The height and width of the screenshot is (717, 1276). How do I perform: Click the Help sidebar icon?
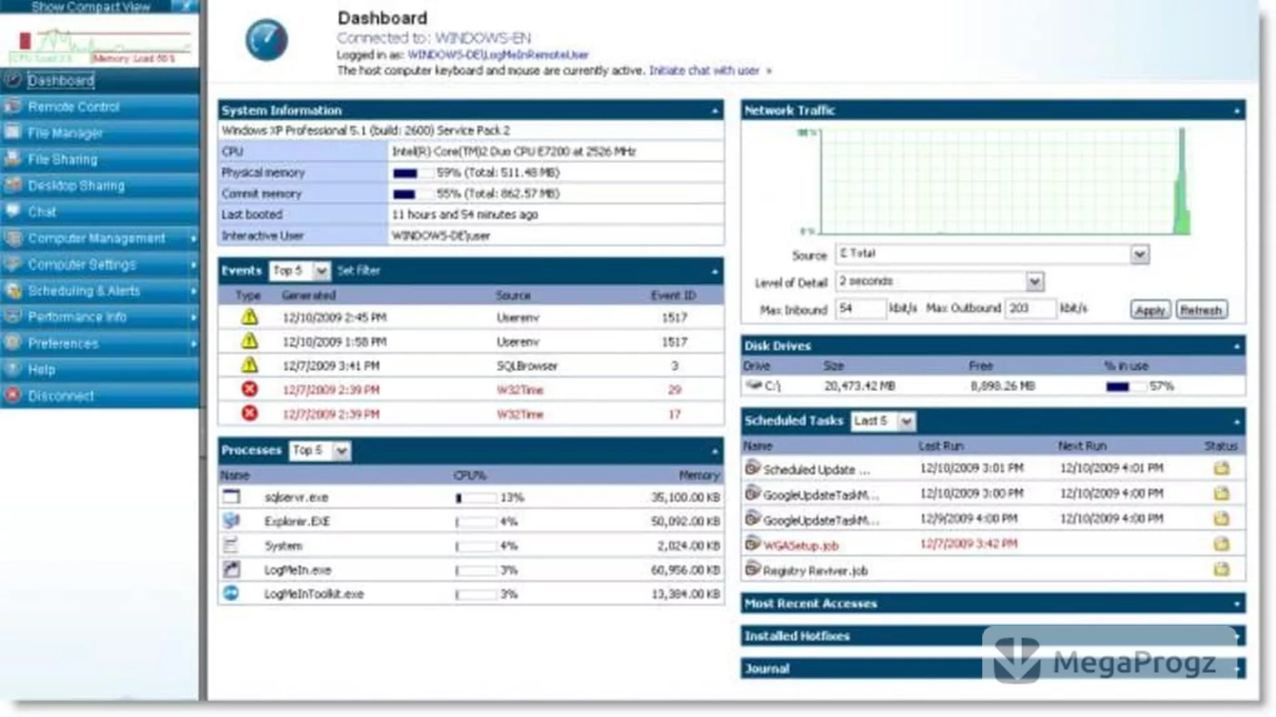[13, 369]
